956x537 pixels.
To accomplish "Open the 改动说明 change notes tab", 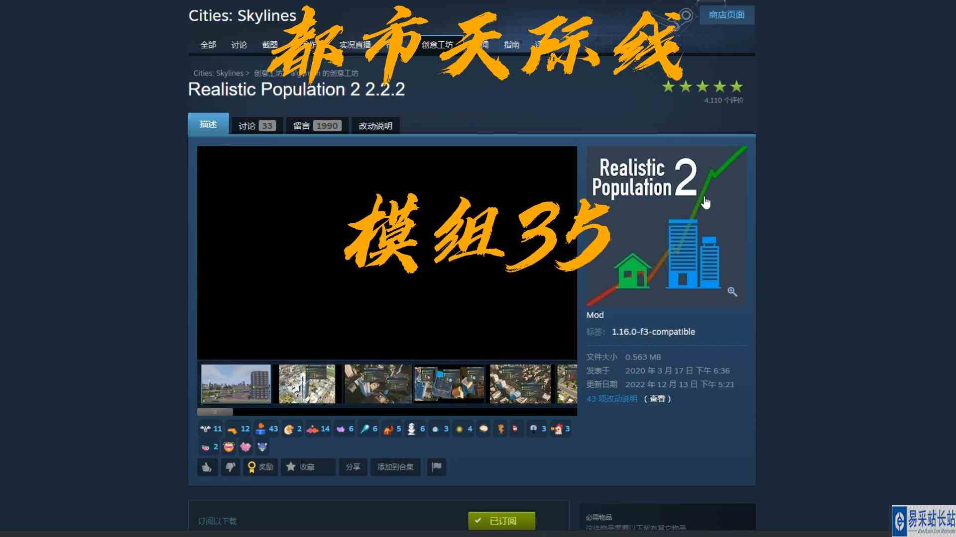I will tap(375, 126).
